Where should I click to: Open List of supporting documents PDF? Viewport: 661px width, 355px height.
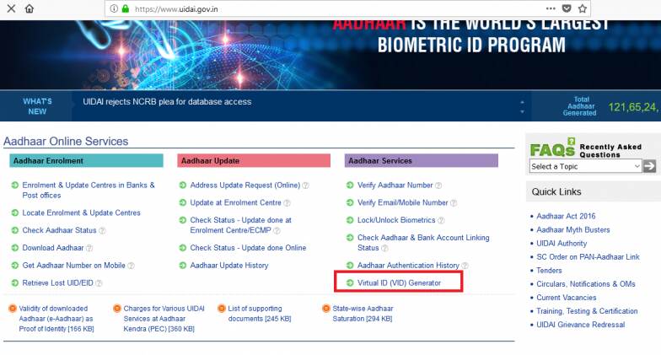pyautogui.click(x=260, y=314)
